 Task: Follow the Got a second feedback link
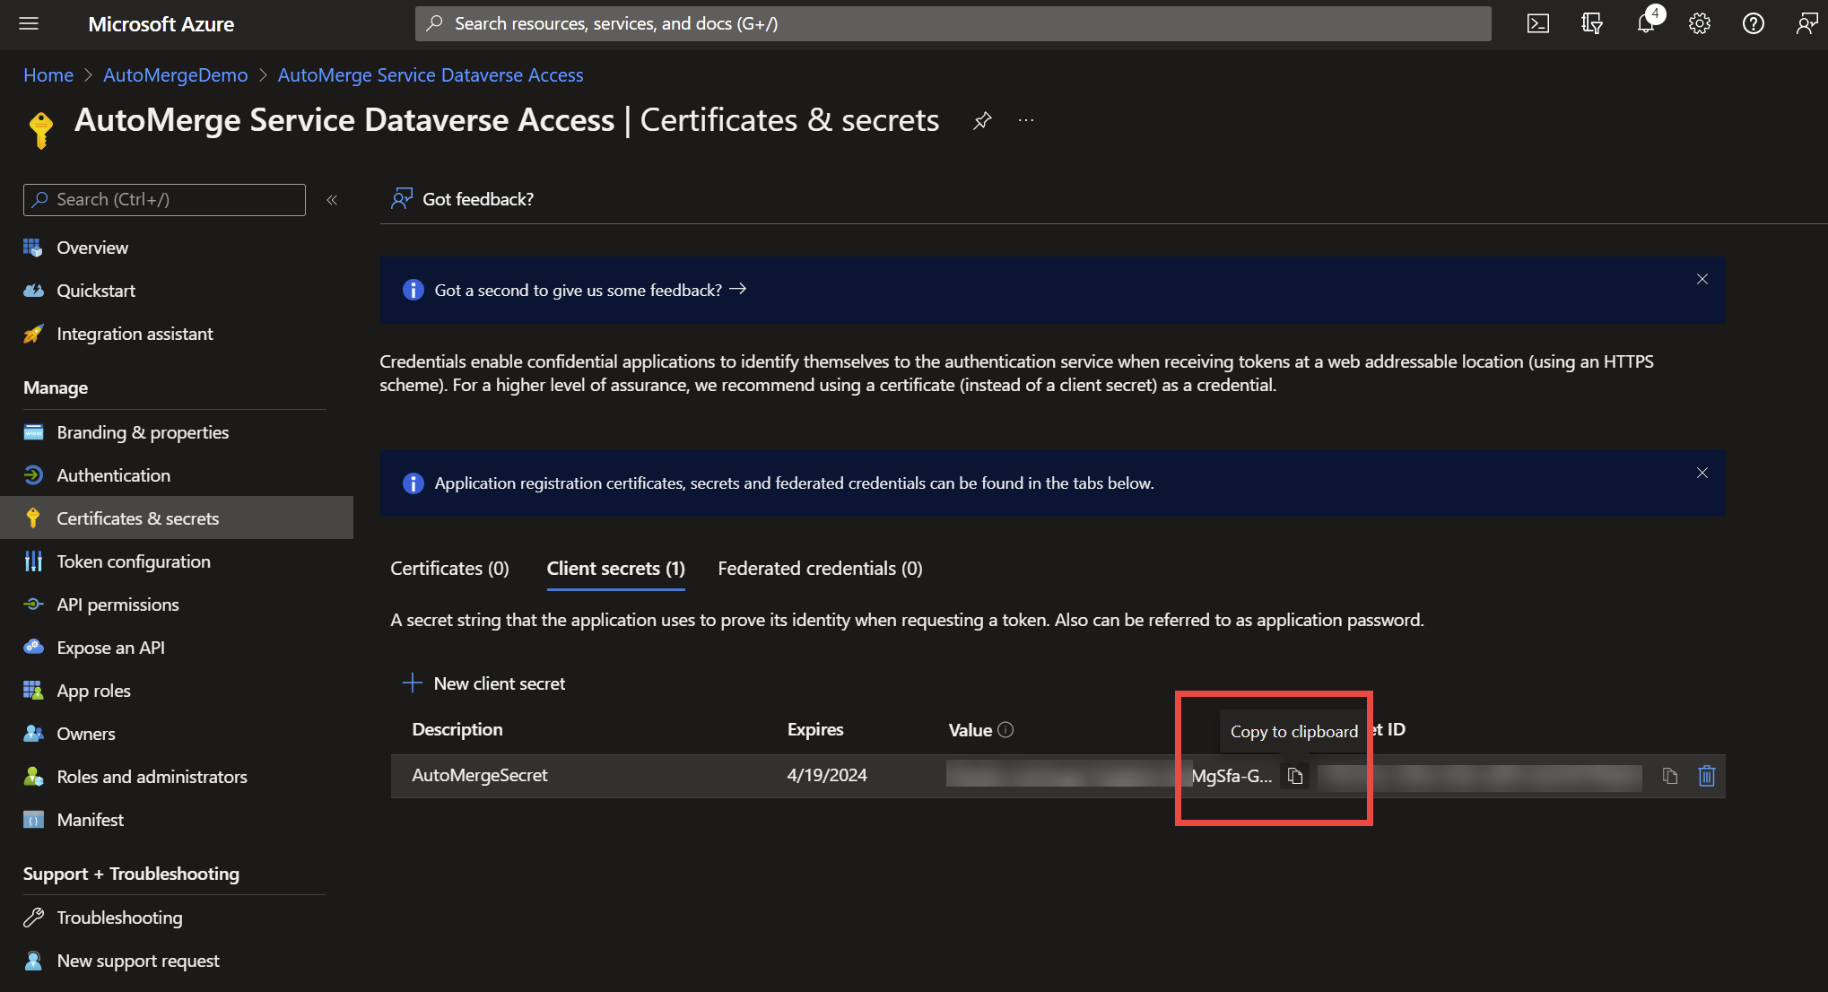click(x=590, y=291)
